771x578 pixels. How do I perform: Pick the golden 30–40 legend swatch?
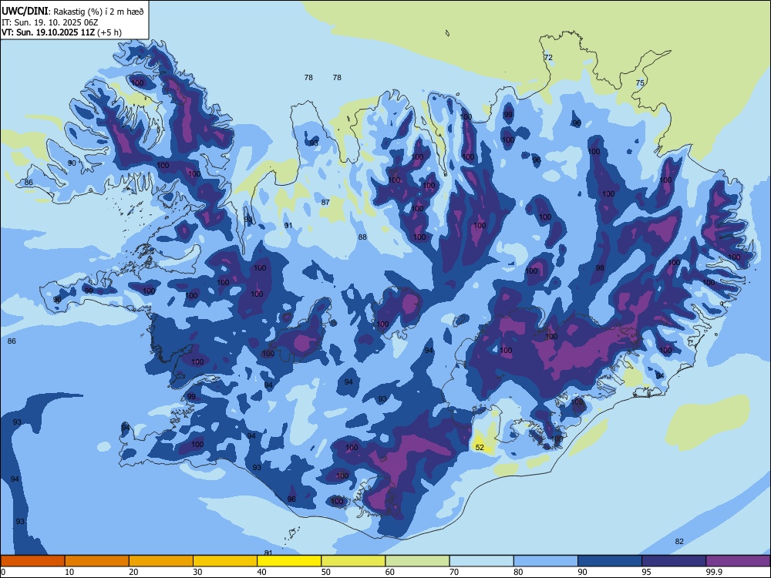click(225, 561)
